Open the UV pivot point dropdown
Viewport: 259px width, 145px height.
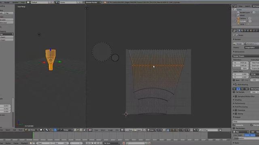[159, 130]
